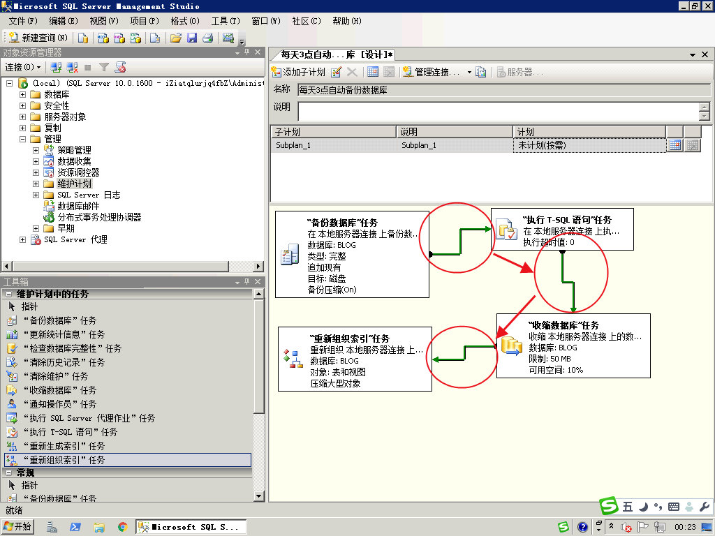The image size is (715, 536).
Task: Click the remove schedule icon in Subplan_1 row
Action: [692, 145]
